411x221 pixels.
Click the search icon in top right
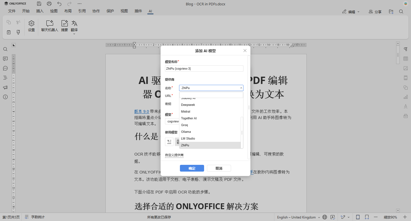[x=401, y=12]
